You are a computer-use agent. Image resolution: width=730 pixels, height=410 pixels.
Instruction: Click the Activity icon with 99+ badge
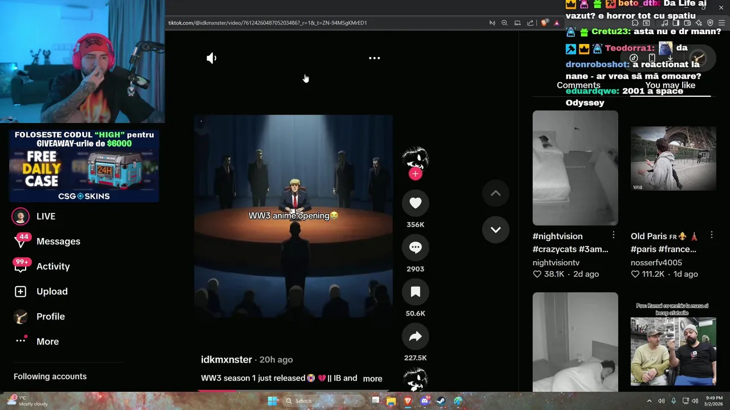21,266
